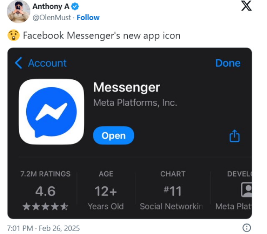Click the Messenger app icon
Viewport: 267px width, 234px height.
click(x=51, y=112)
